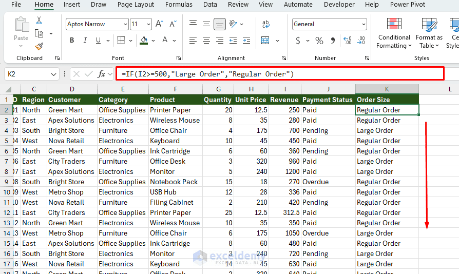Click the 1200 Revenue cell
This screenshot has width=459, height=274.
[x=284, y=171]
